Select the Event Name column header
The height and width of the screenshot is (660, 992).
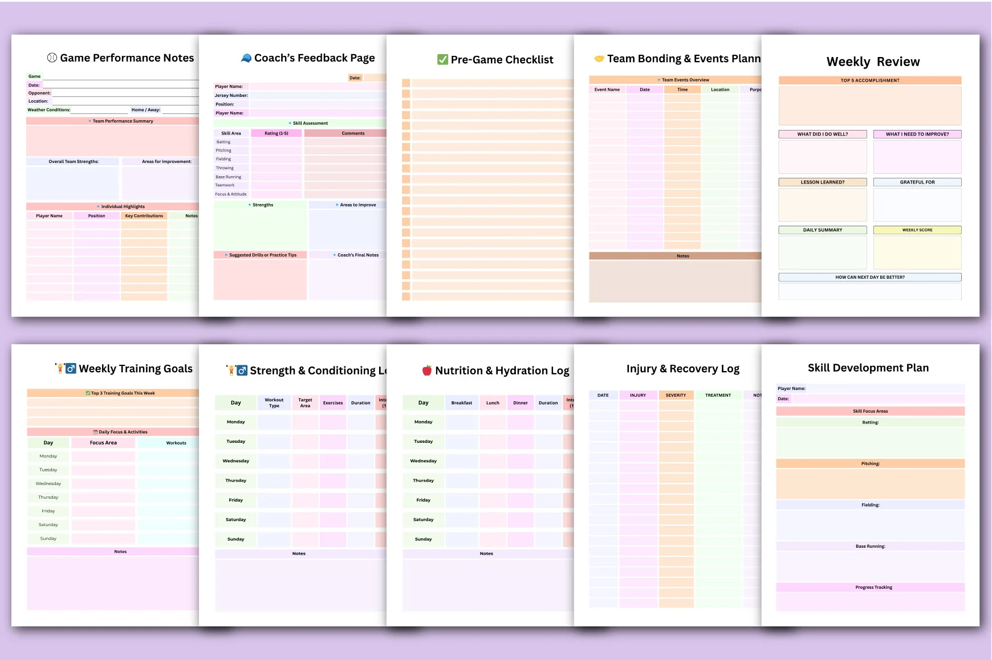click(x=607, y=89)
